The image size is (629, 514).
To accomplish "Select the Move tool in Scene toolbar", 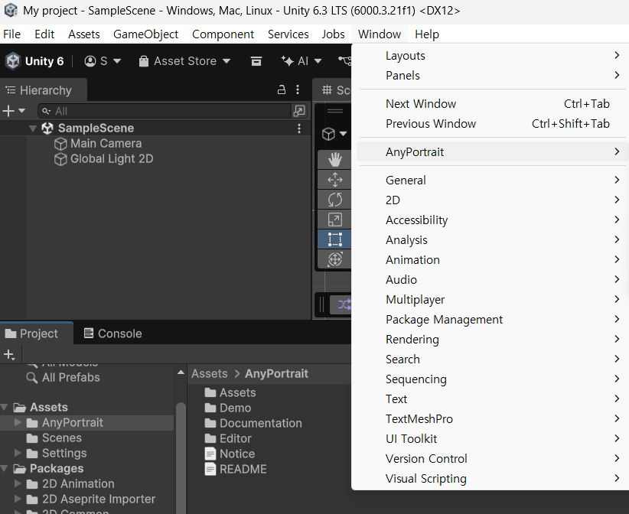I will click(x=334, y=180).
